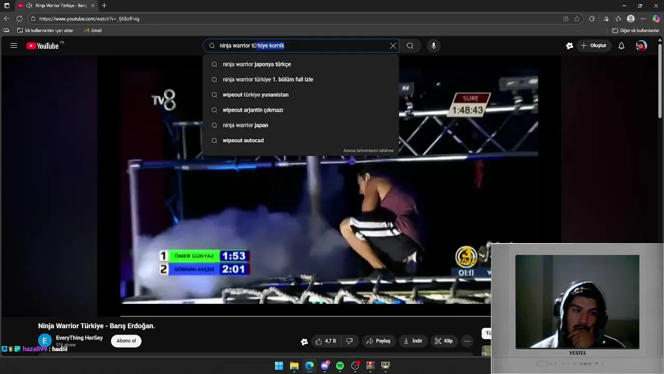664x374 pixels.
Task: Select the 'Ninja Warrior Türkiye' browser tab
Action: click(x=57, y=6)
